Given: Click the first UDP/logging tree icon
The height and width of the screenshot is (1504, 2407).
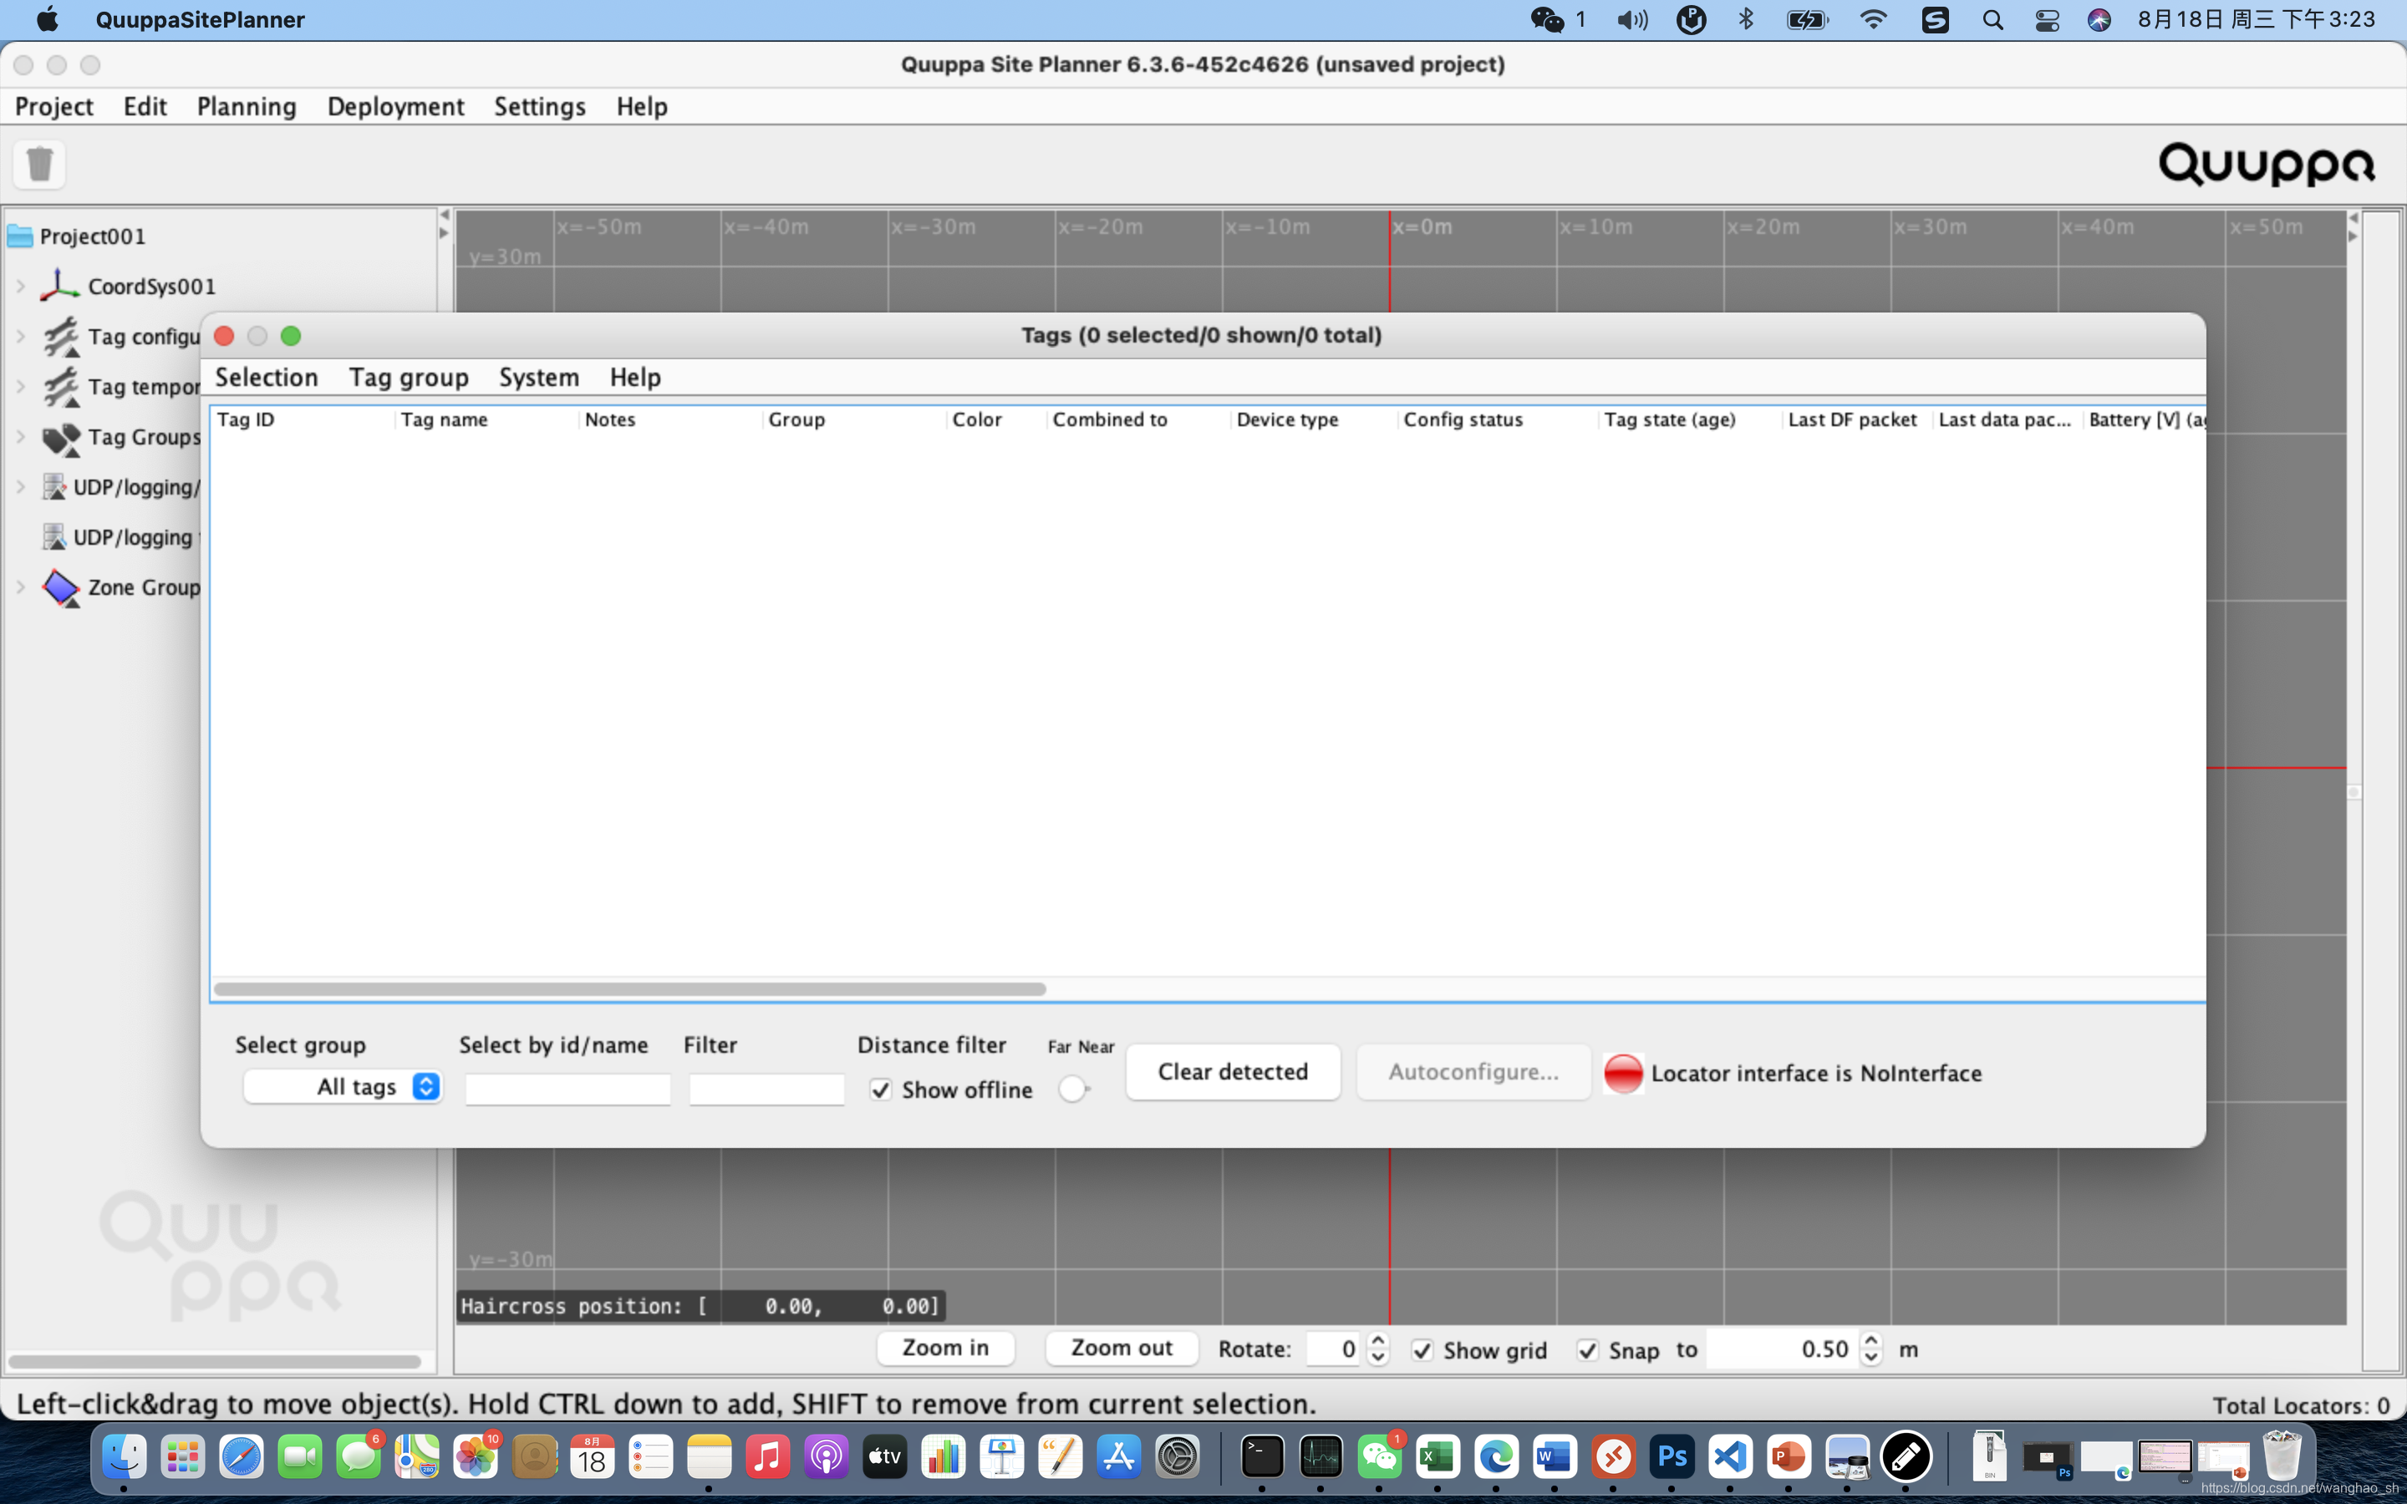Looking at the screenshot, I should [53, 487].
